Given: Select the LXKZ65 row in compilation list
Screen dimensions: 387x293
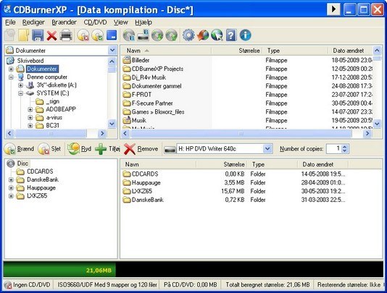Looking at the screenshot, I should pos(233,191).
